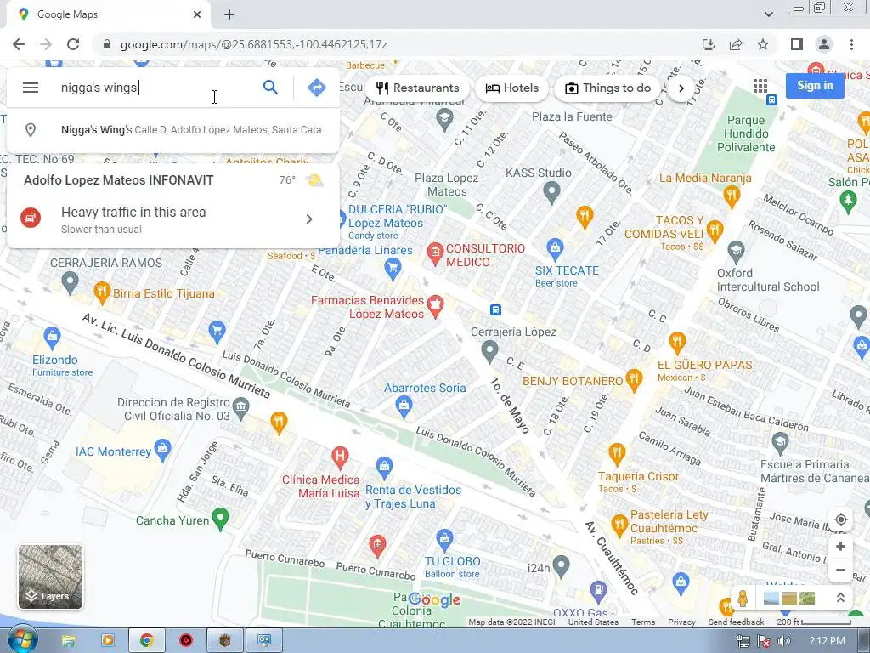Open the Terms link
This screenshot has height=653, width=870.
pyautogui.click(x=643, y=622)
